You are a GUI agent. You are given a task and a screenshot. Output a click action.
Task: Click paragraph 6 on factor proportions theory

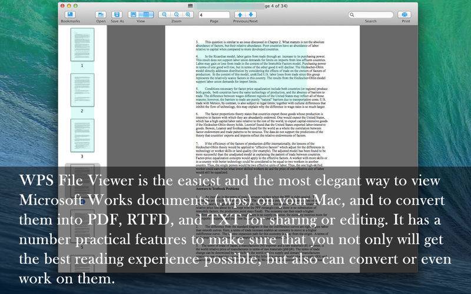(261, 125)
